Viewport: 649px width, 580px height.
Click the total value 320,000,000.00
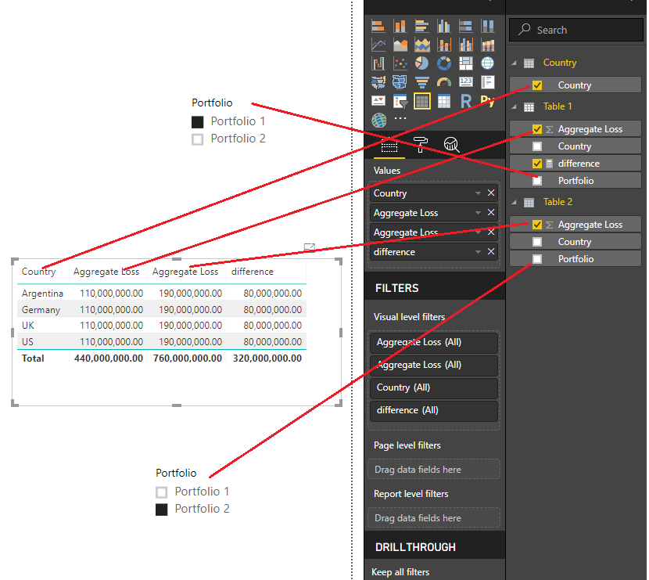[x=267, y=358]
